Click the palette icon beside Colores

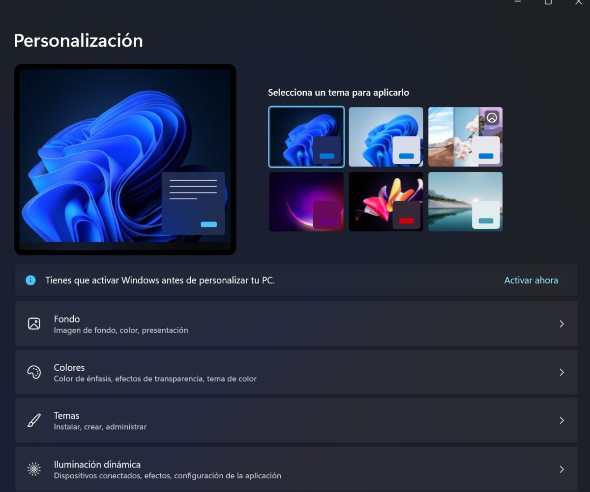pyautogui.click(x=33, y=372)
